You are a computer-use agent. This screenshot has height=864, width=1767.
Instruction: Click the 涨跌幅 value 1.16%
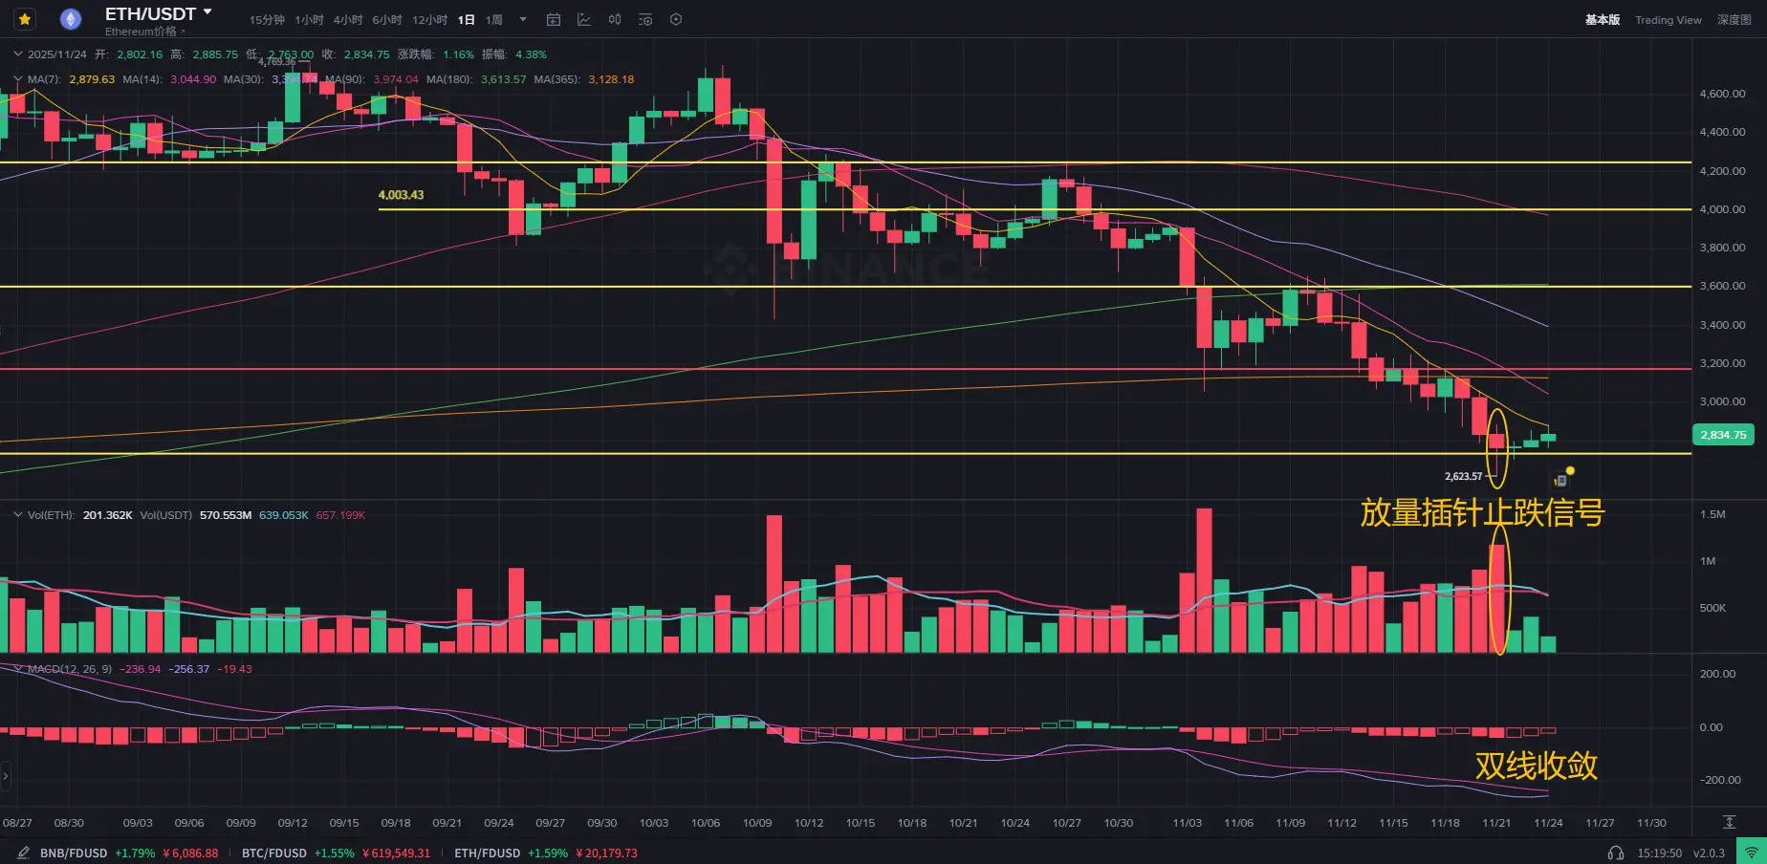[x=458, y=54]
